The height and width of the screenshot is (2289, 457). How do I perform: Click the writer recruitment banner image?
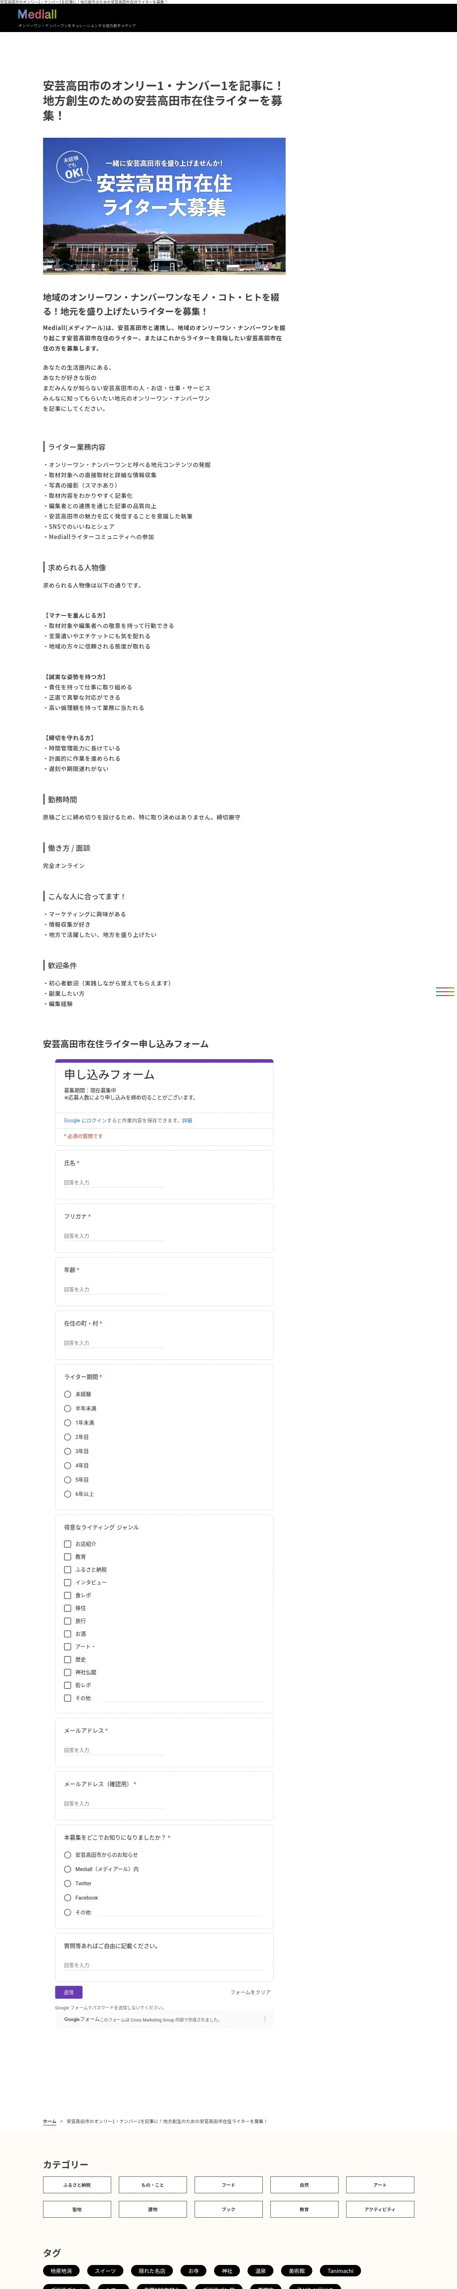164,205
